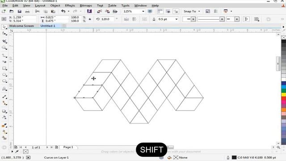
Task: Open the Layout menu
Action: point(40,5)
